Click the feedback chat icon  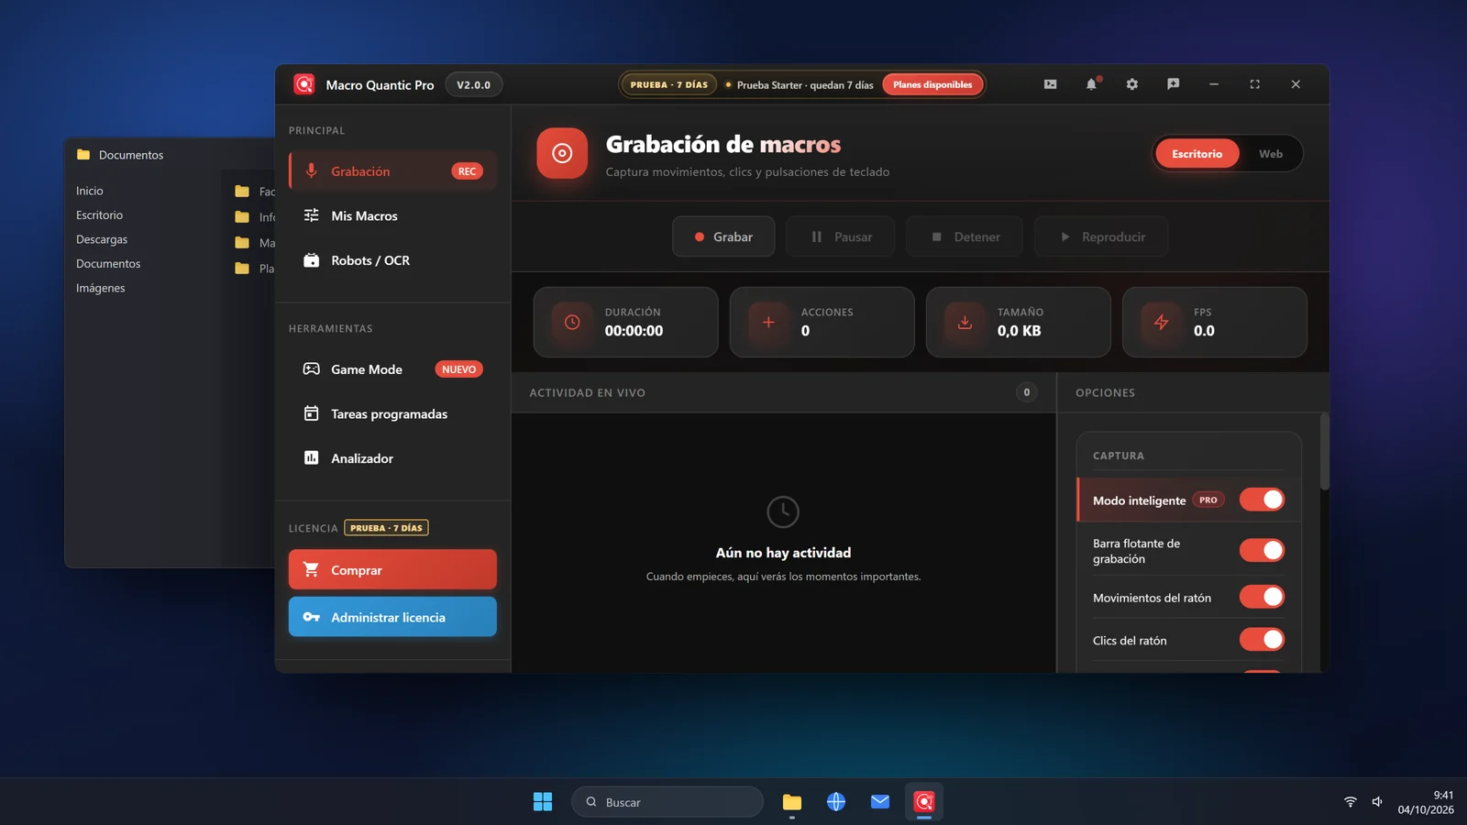coord(1173,84)
